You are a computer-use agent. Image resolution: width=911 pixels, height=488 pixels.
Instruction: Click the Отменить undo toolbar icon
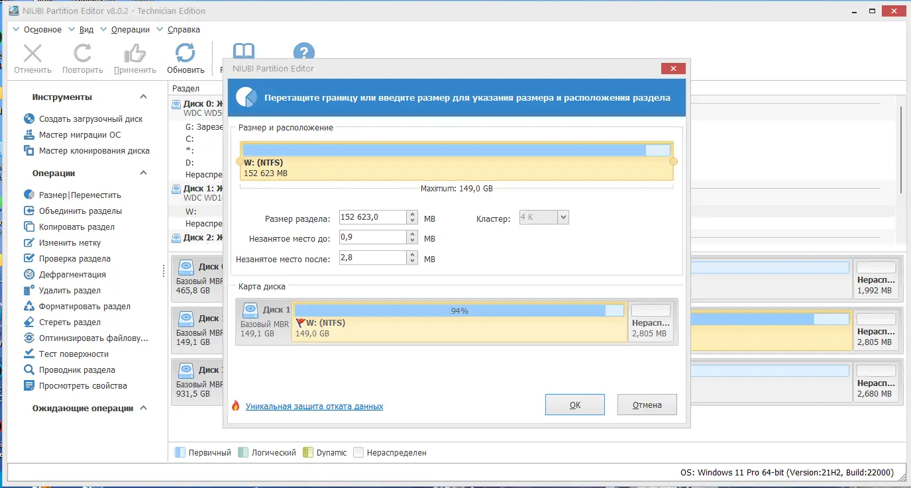point(32,54)
